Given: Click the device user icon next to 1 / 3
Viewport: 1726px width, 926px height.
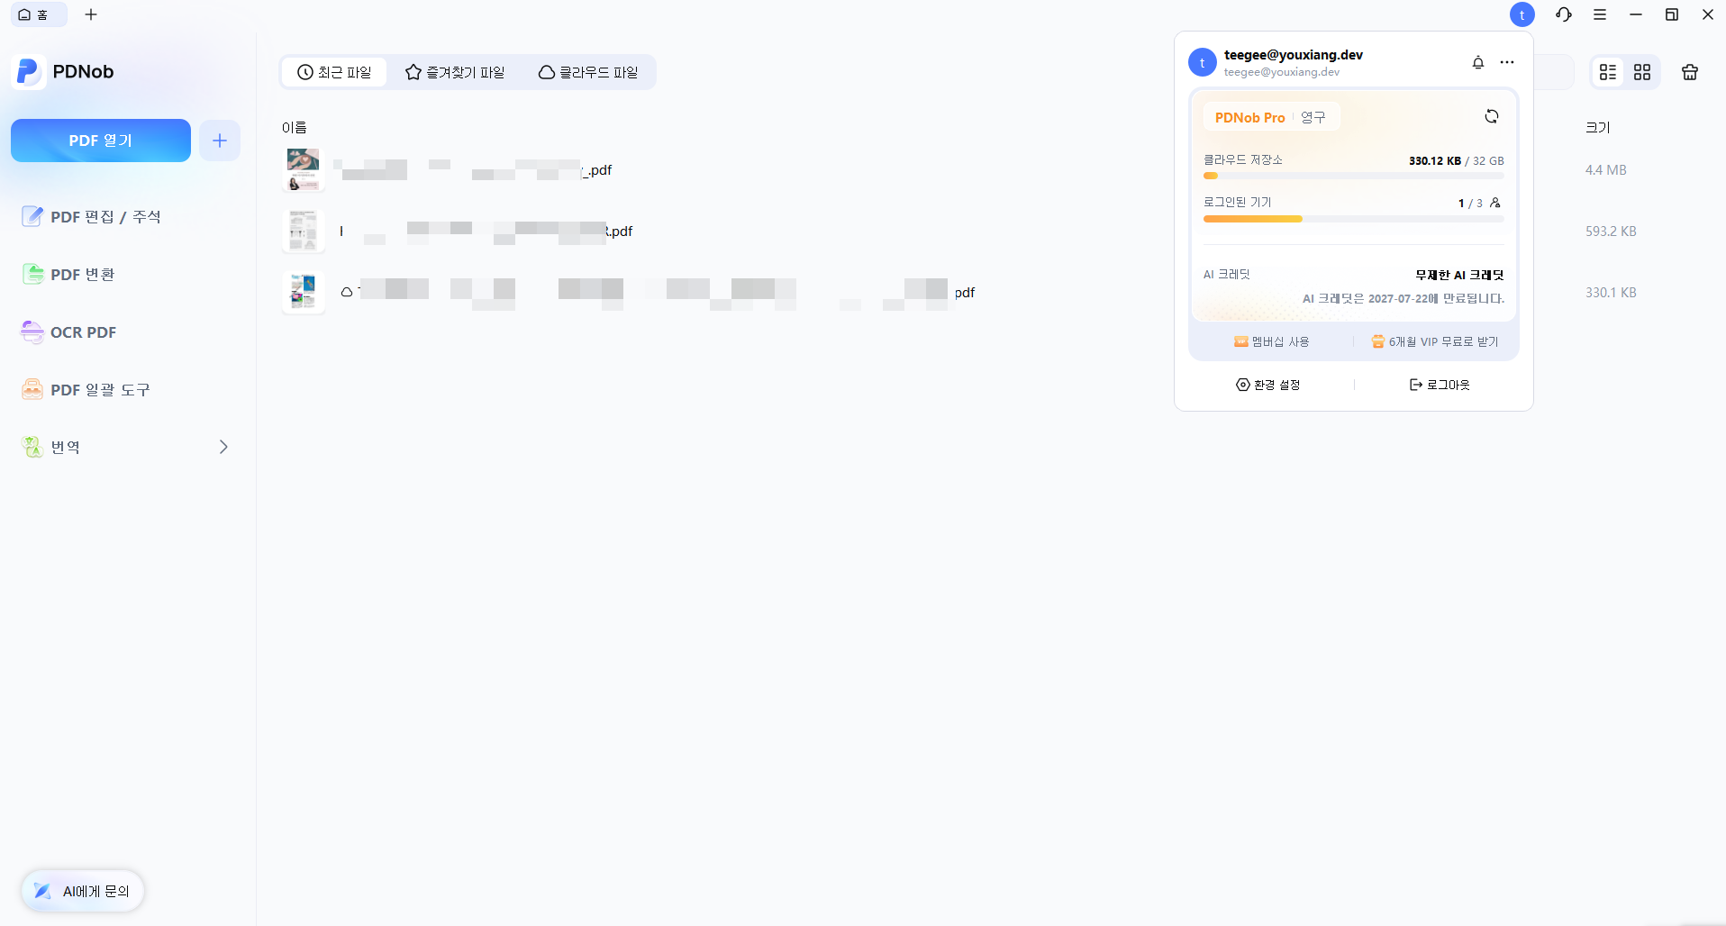Looking at the screenshot, I should tap(1495, 203).
